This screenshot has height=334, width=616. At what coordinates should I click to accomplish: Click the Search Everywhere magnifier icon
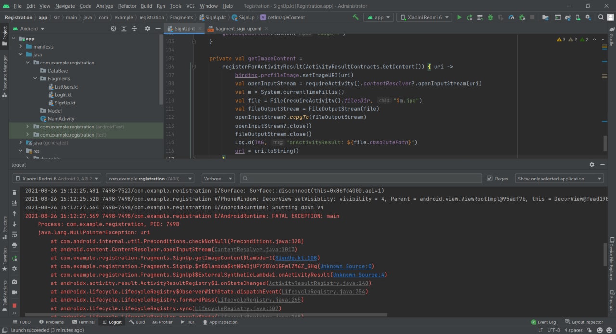[601, 17]
